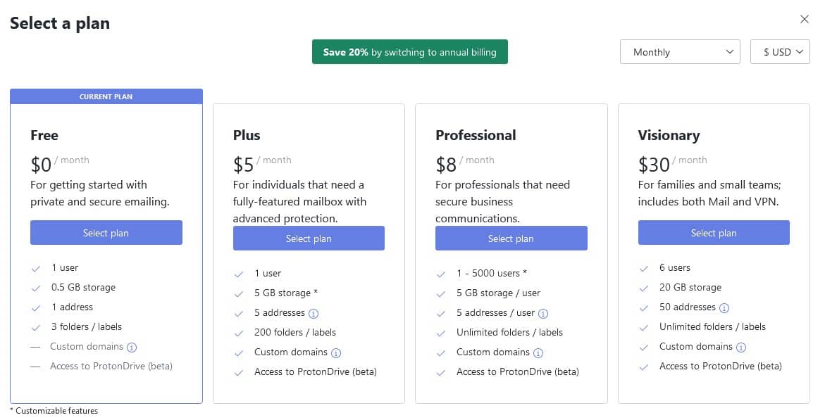Click the Free plan heading

44,135
